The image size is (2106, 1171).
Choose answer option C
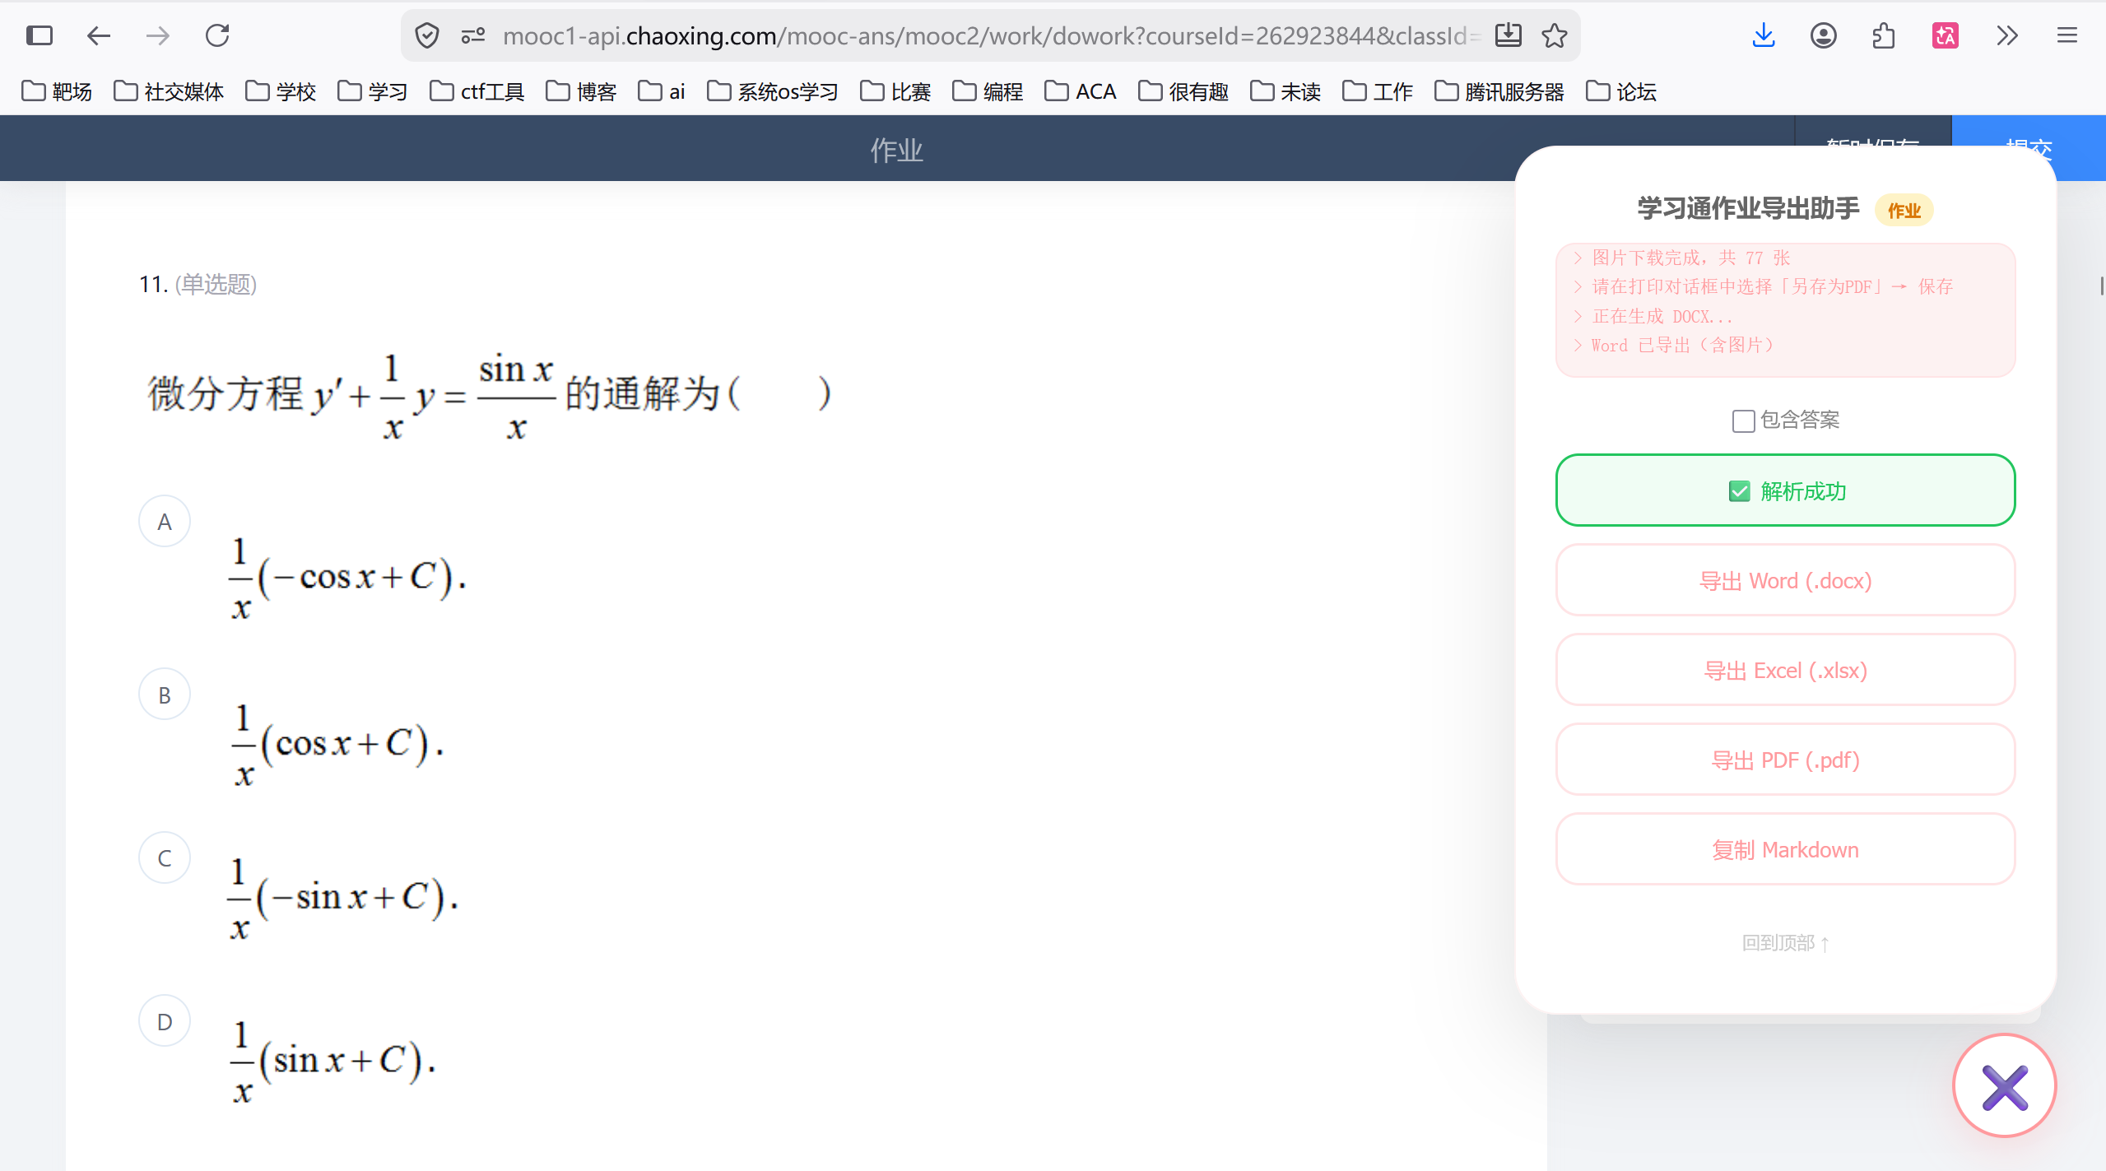165,857
